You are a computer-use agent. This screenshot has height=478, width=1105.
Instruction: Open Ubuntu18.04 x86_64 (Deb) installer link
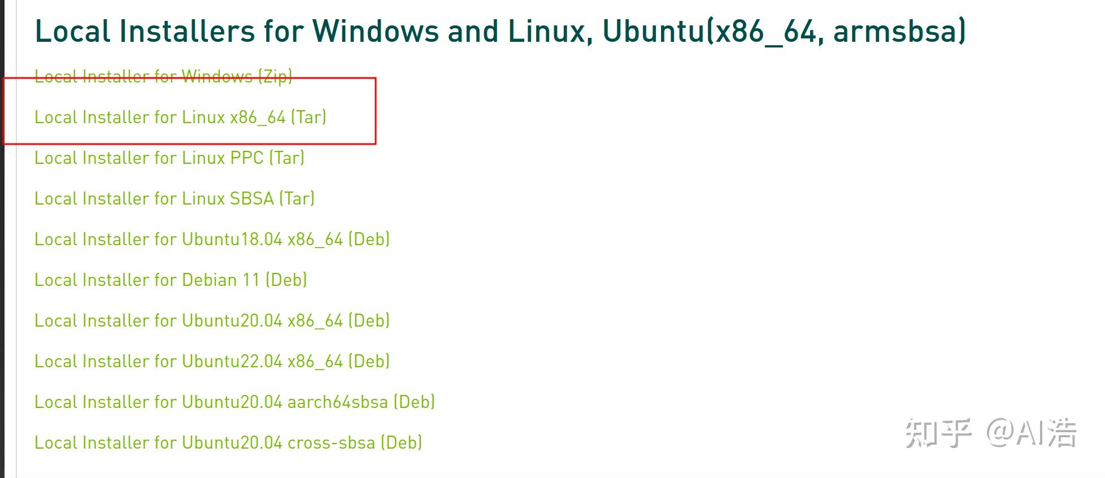(212, 239)
